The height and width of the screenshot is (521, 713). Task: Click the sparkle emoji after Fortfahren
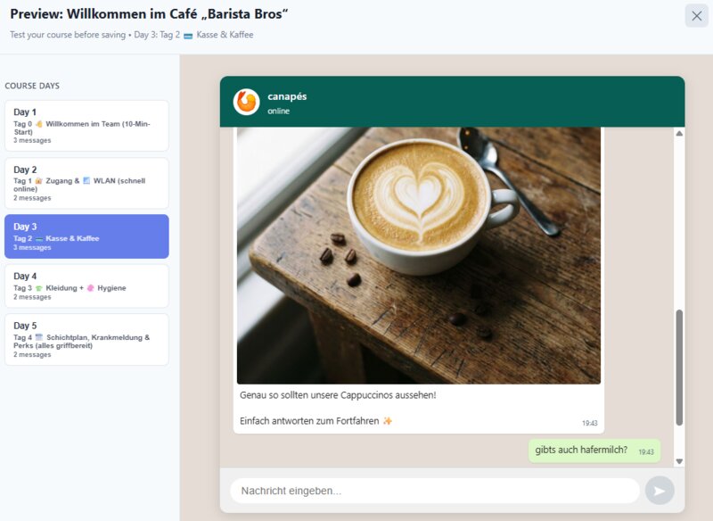coord(387,421)
